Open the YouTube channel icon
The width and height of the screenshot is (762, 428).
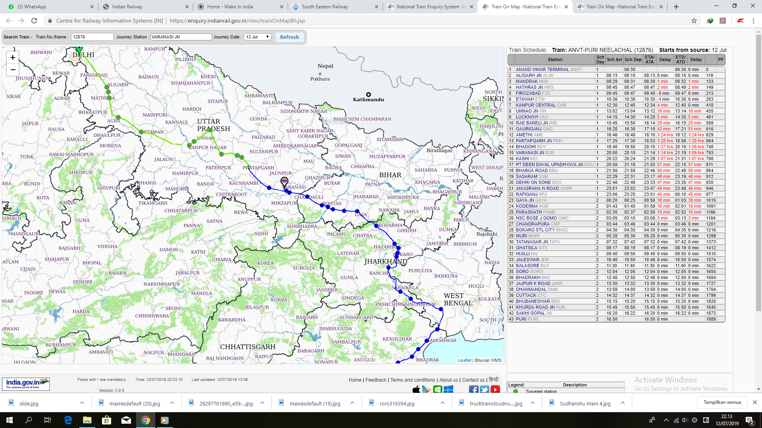[x=495, y=390]
